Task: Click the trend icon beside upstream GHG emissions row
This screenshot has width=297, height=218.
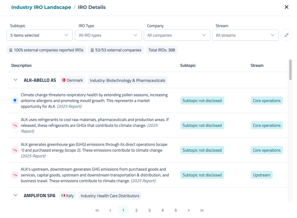Action: [15, 175]
